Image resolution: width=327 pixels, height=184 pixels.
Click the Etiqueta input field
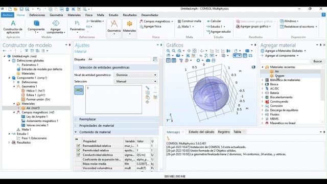pyautogui.click(x=119, y=59)
